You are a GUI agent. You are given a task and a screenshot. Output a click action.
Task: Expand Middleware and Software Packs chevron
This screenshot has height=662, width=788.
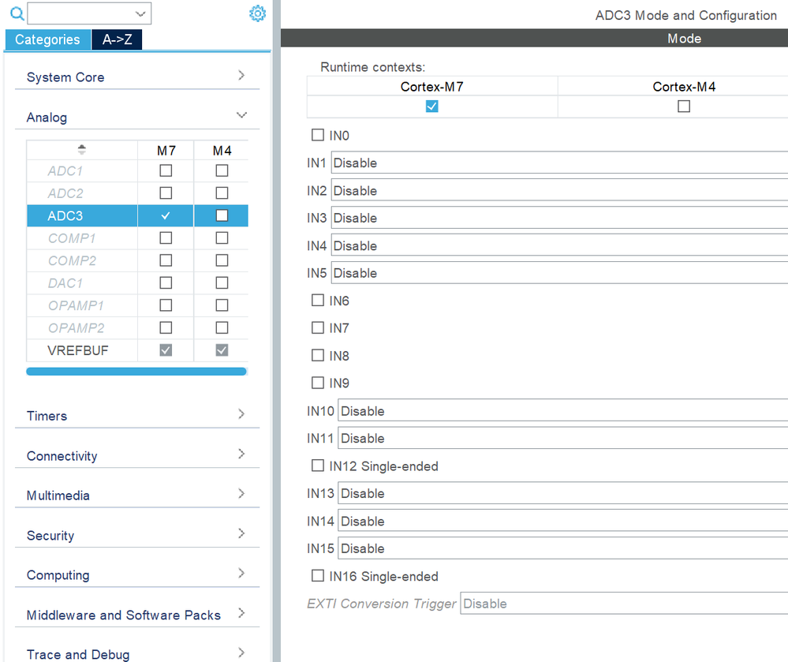click(241, 613)
